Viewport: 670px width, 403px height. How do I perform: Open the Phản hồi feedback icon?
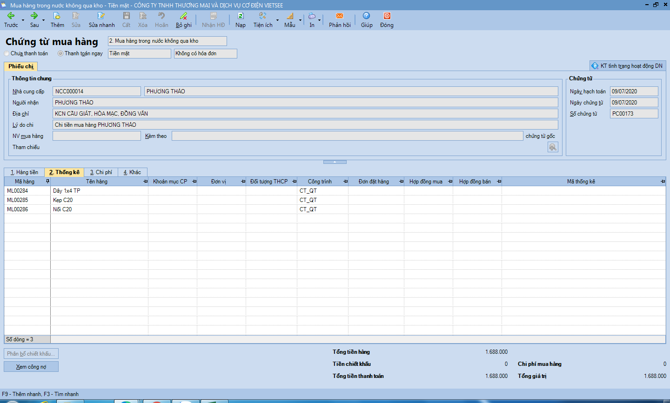click(x=339, y=16)
